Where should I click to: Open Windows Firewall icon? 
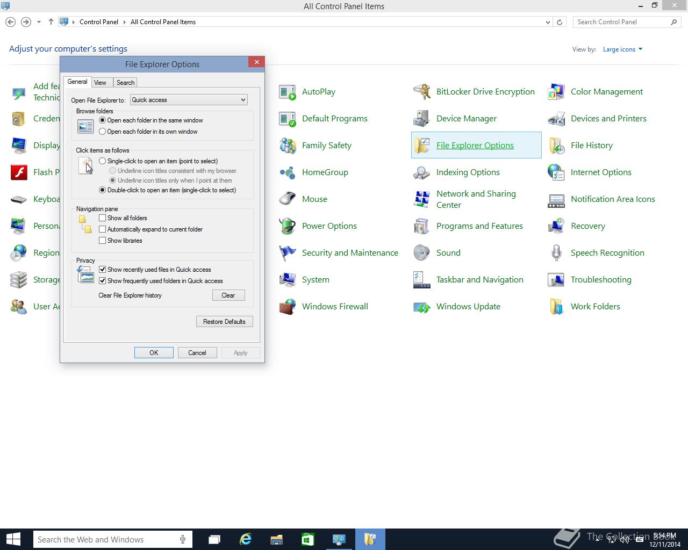coord(288,307)
